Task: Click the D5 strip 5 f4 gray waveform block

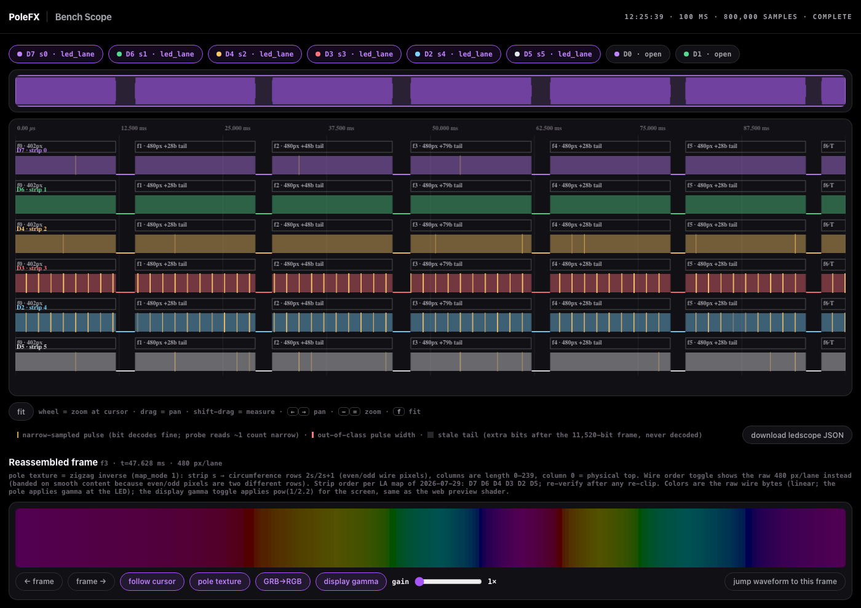Action: tap(610, 362)
